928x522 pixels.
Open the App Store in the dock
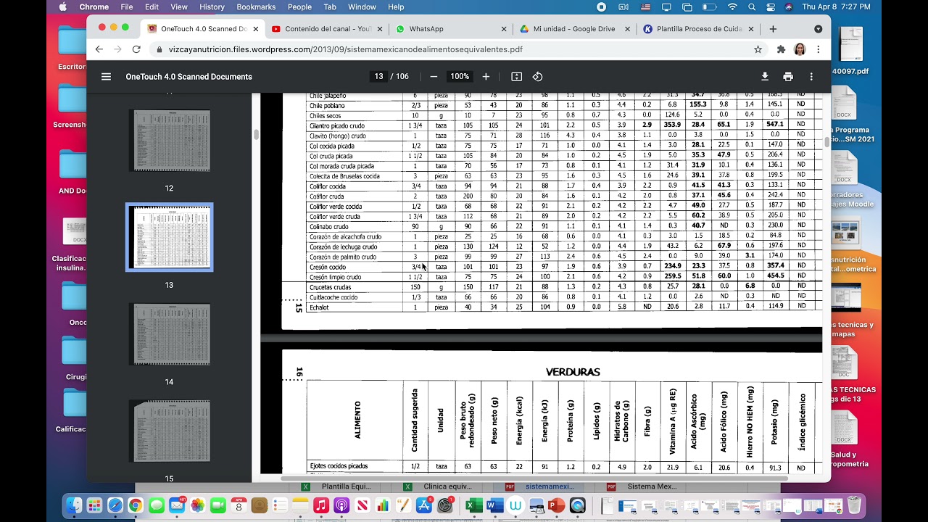click(424, 505)
